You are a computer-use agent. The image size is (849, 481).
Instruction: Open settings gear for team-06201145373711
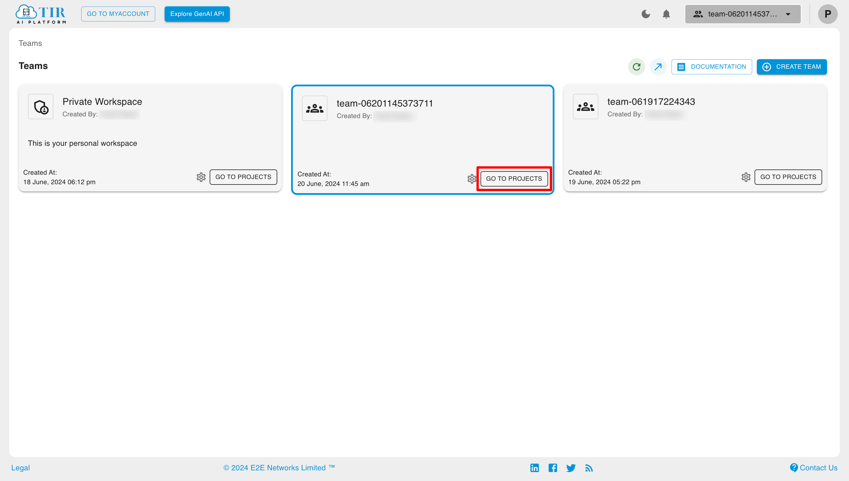(472, 179)
